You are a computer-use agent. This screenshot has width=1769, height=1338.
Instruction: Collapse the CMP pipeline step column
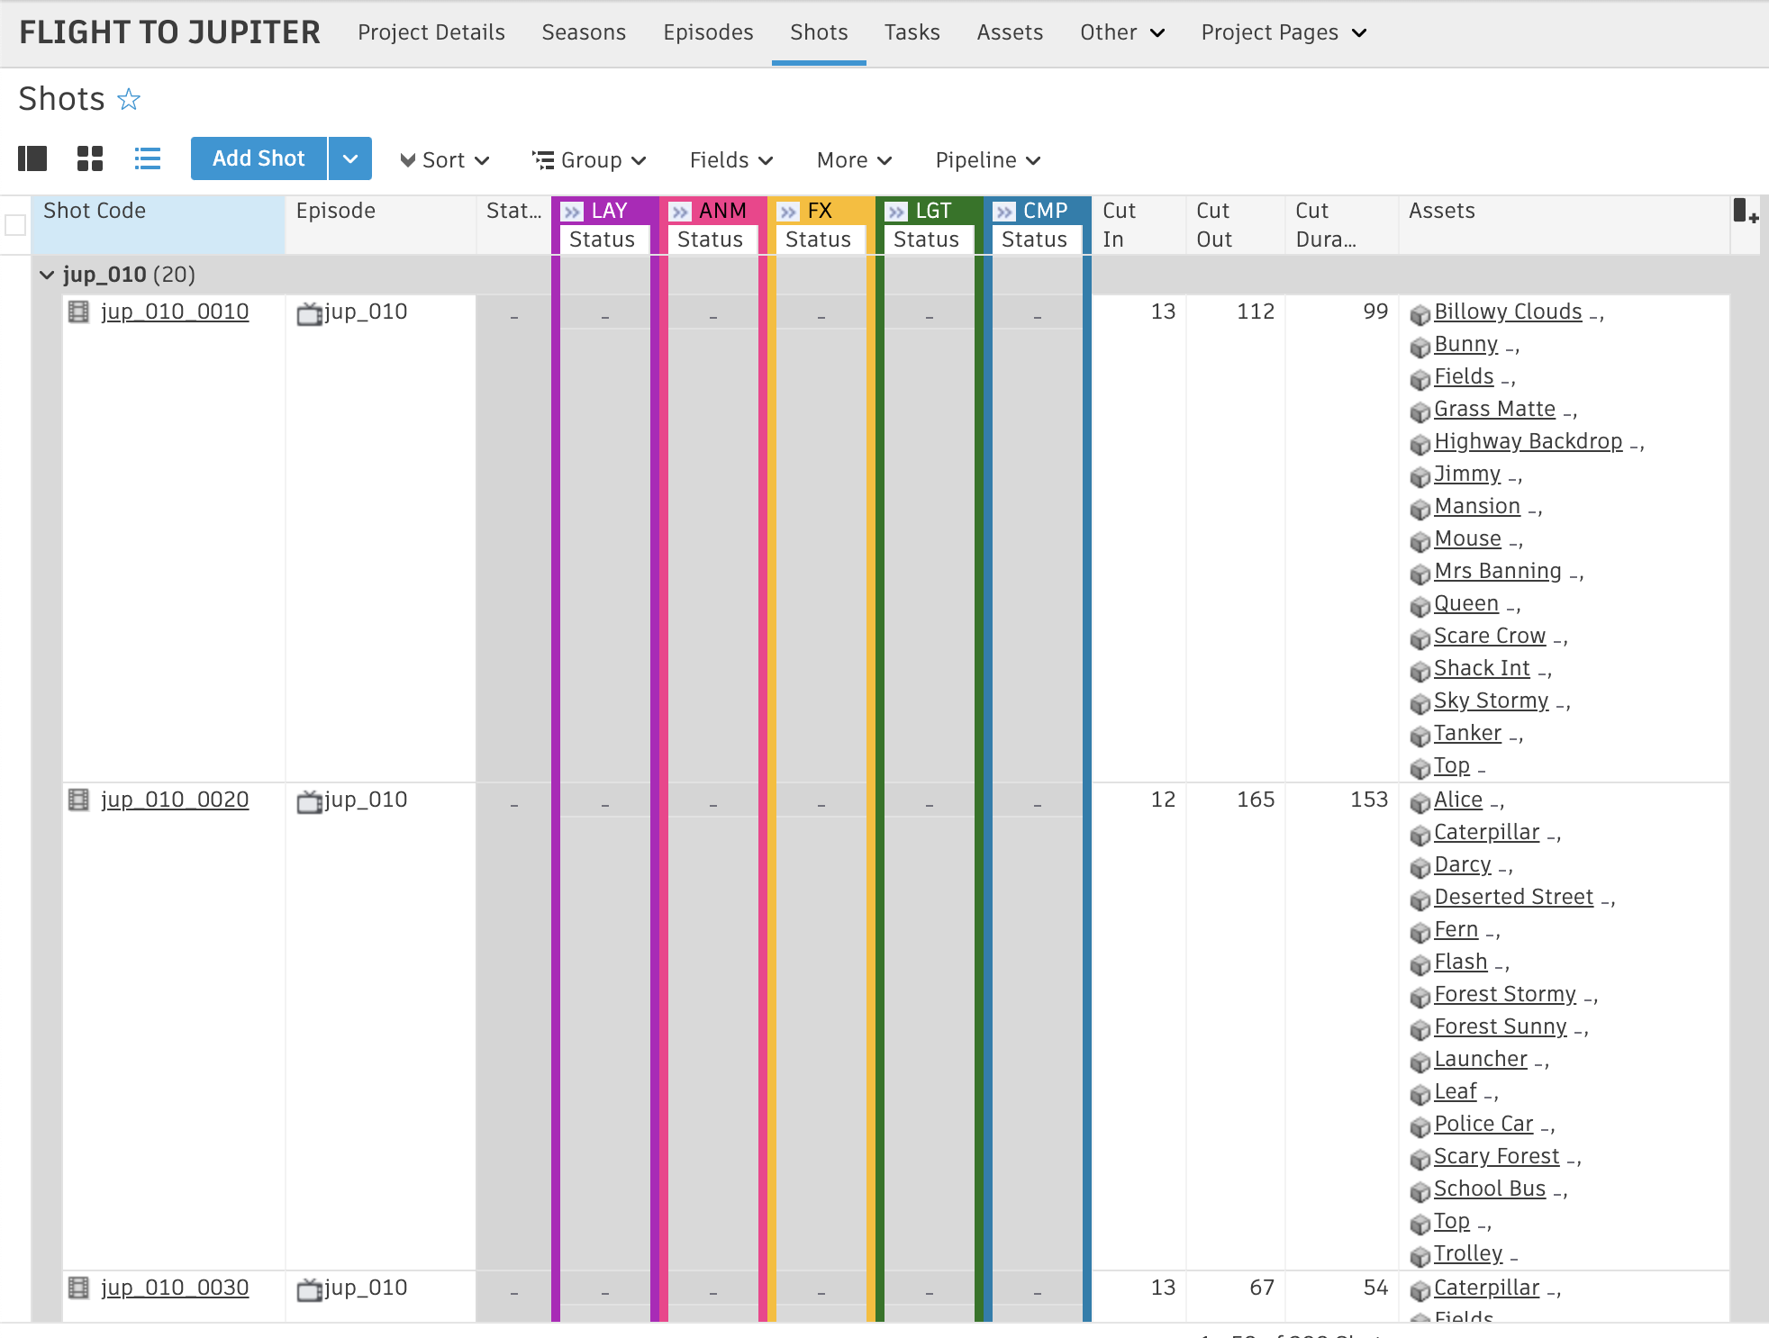(1004, 212)
